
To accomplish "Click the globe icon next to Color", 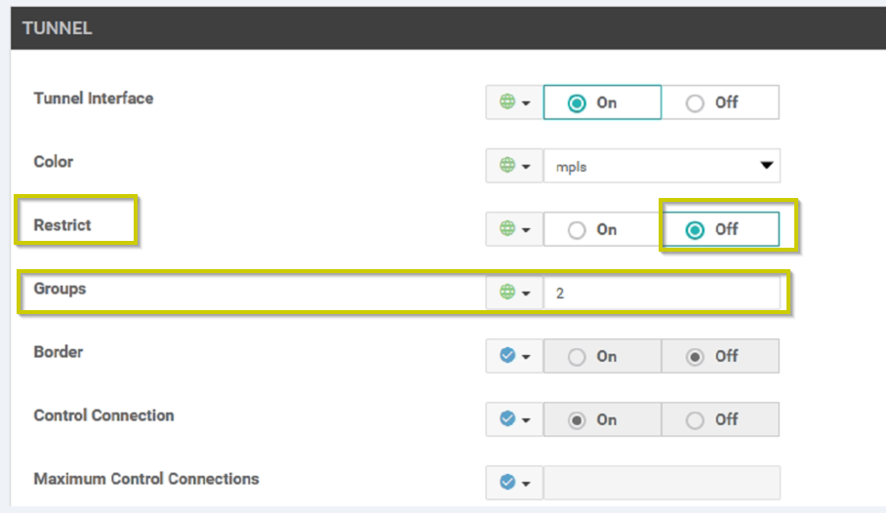I will tap(507, 165).
